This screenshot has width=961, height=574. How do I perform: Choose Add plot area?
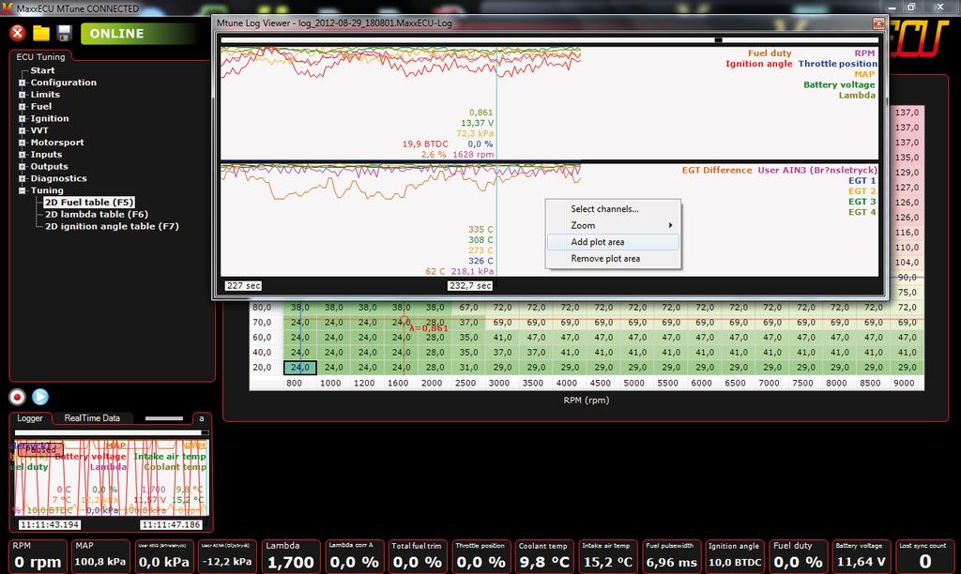pyautogui.click(x=613, y=242)
